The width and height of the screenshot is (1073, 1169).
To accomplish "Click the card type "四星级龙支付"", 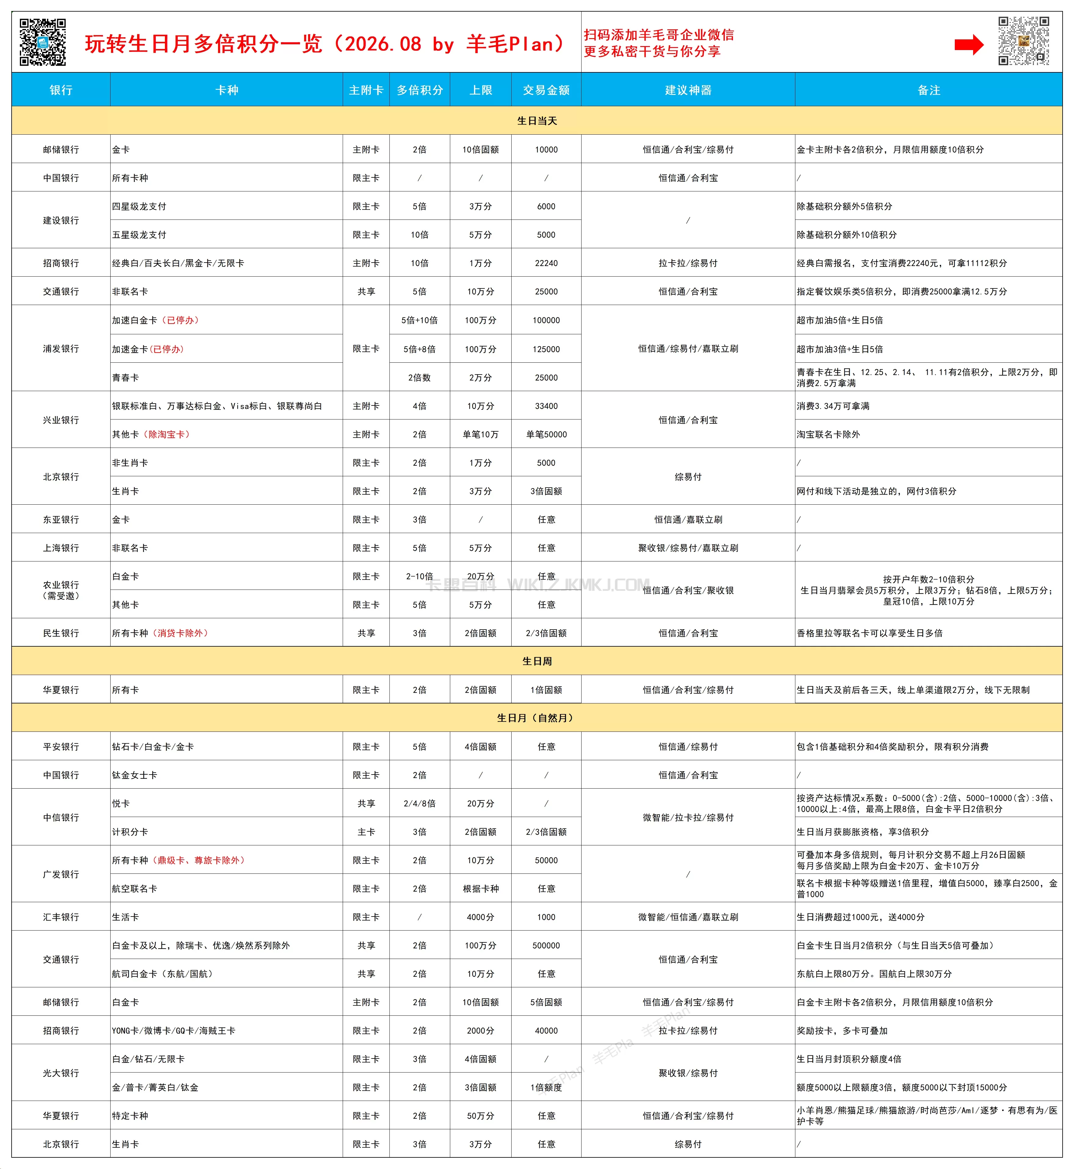I will 226,206.
